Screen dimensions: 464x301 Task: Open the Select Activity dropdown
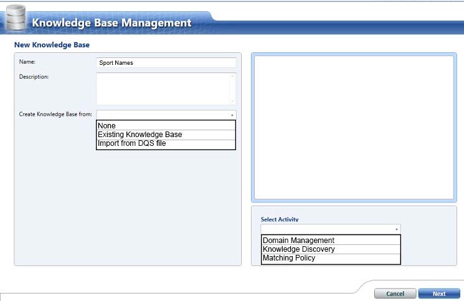(x=331, y=229)
